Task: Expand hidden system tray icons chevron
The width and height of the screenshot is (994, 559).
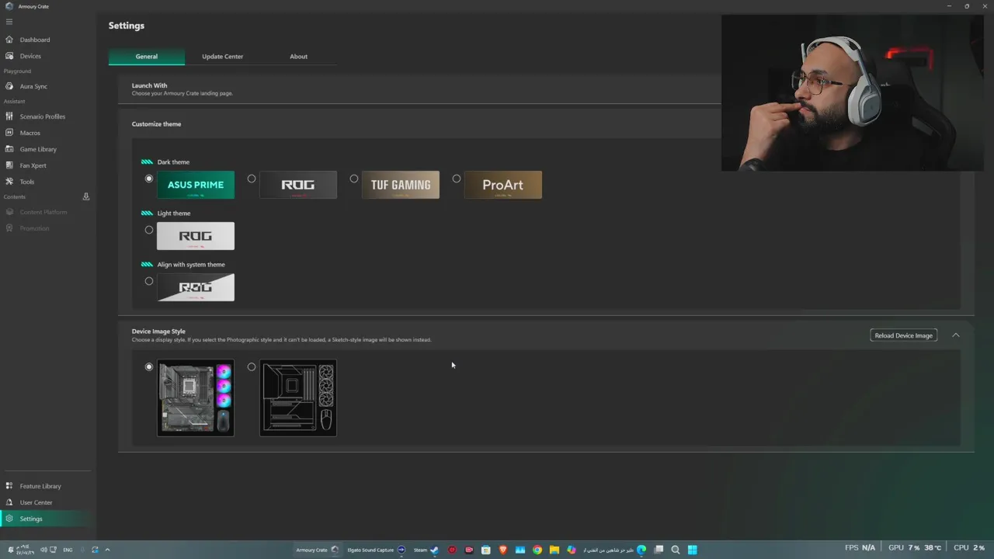Action: pos(107,550)
